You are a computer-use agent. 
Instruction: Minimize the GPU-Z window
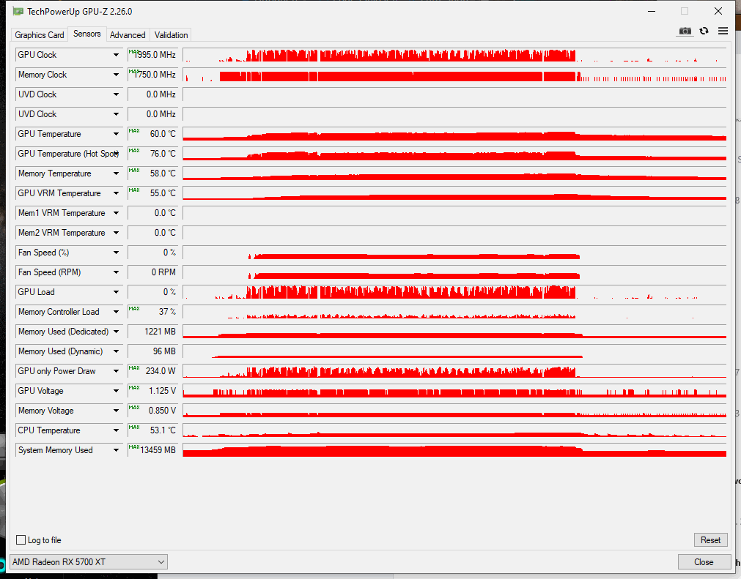[652, 11]
